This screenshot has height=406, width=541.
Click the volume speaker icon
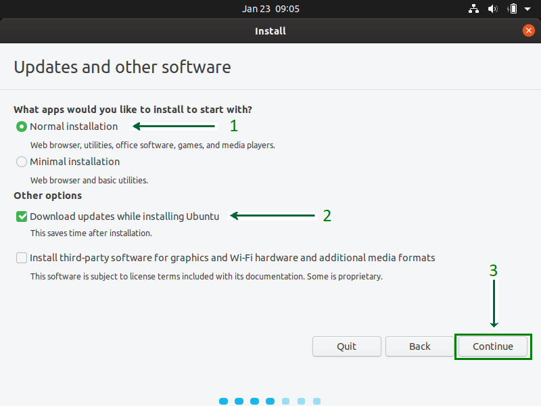pos(493,9)
